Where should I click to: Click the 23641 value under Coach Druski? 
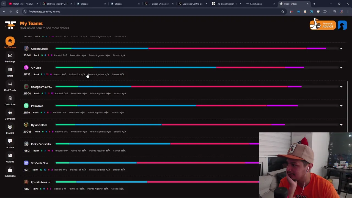pyautogui.click(x=27, y=55)
